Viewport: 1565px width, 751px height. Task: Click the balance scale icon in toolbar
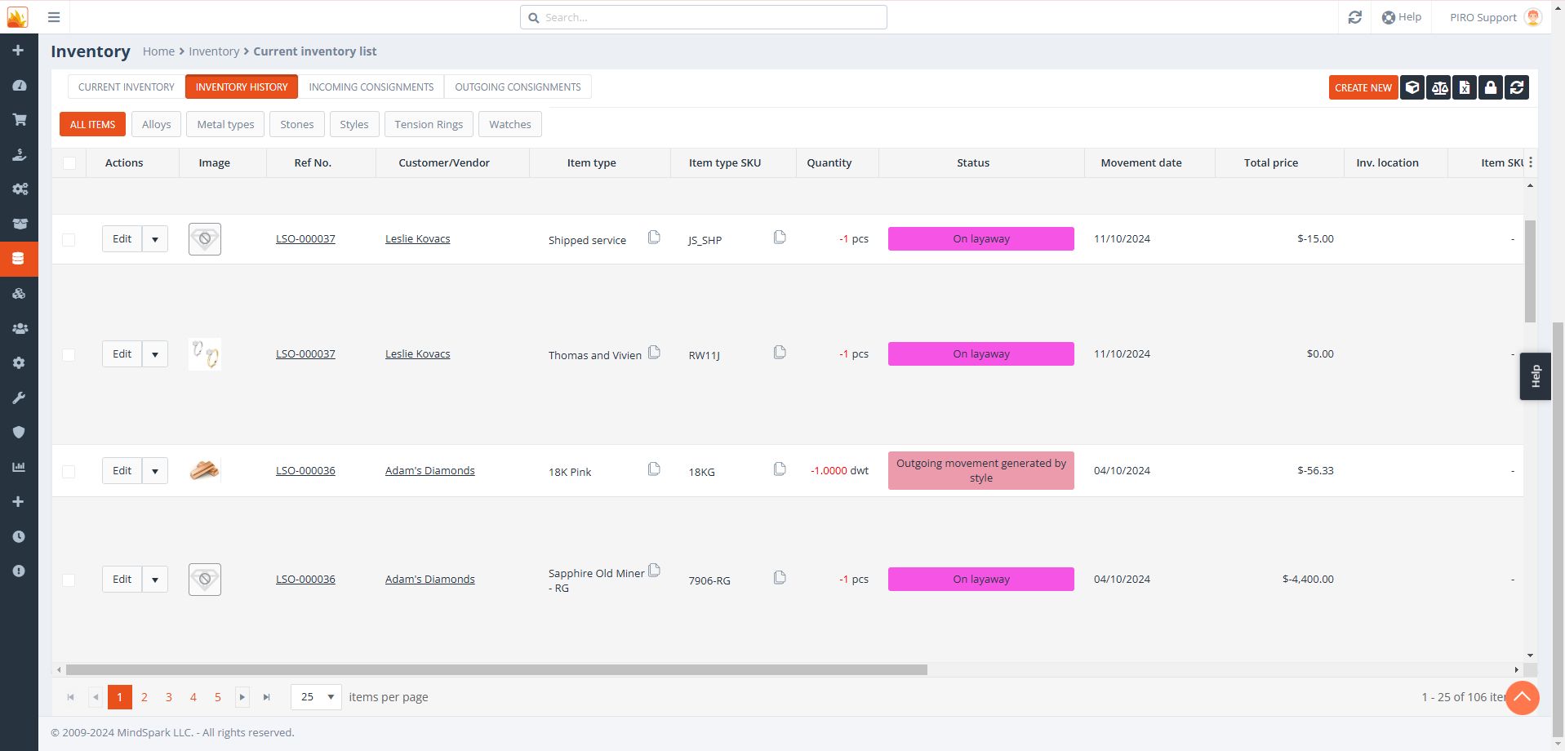(x=1439, y=87)
